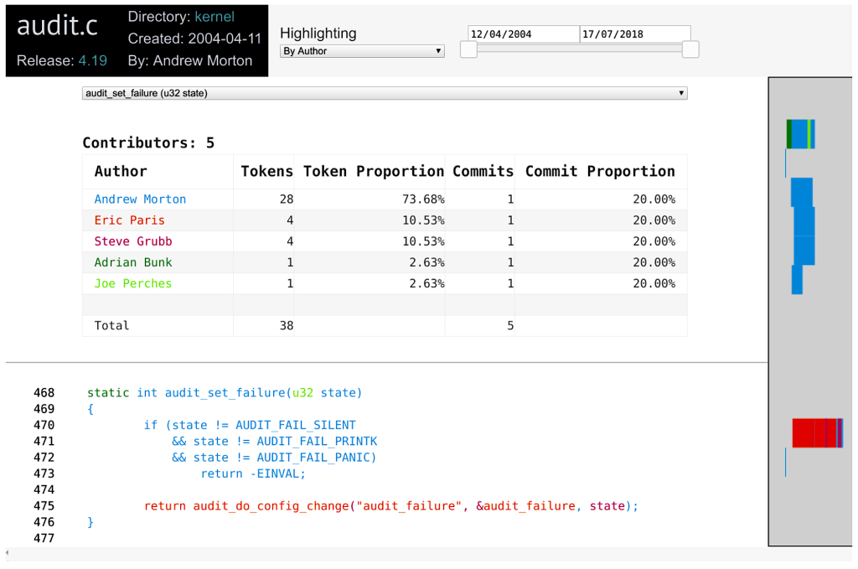The height and width of the screenshot is (569, 858).
Task: Expand the audit_set_failure function selector dropdown
Action: click(x=385, y=93)
